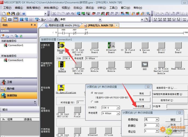Switch to 局部标签设置 MAIN [PRG] tab
188x137 pixels.
(62, 25)
